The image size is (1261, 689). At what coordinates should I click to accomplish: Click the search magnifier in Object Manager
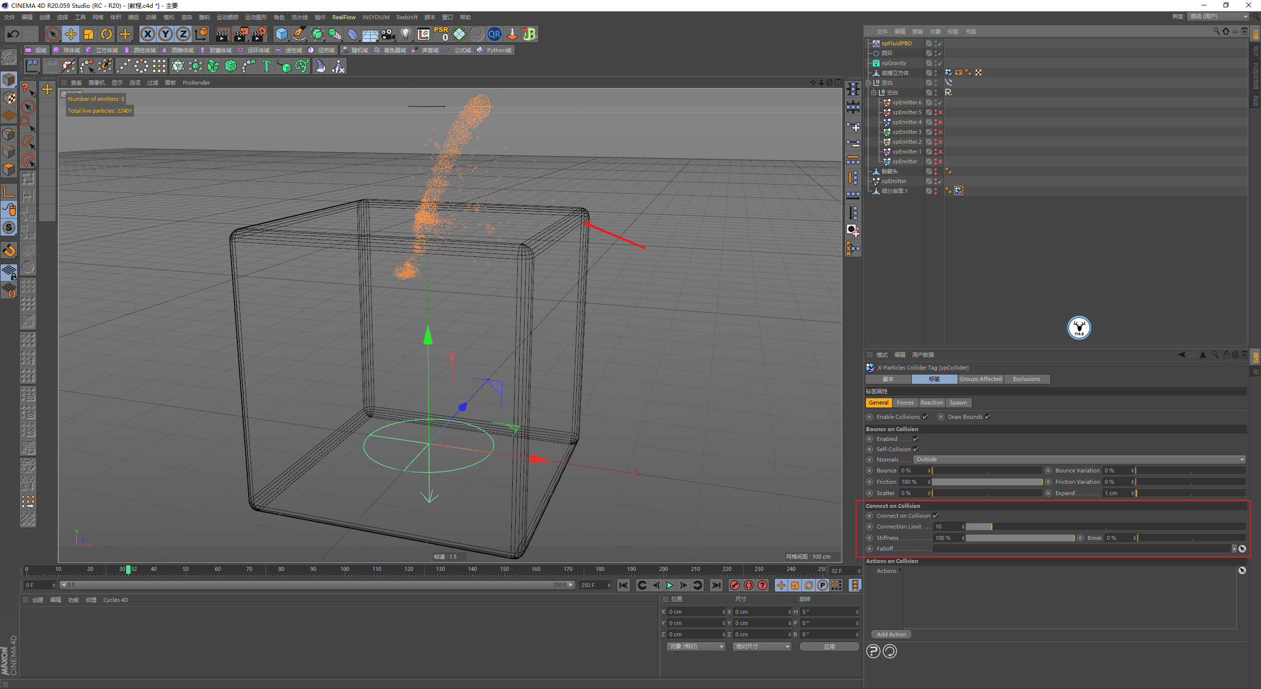click(1216, 31)
